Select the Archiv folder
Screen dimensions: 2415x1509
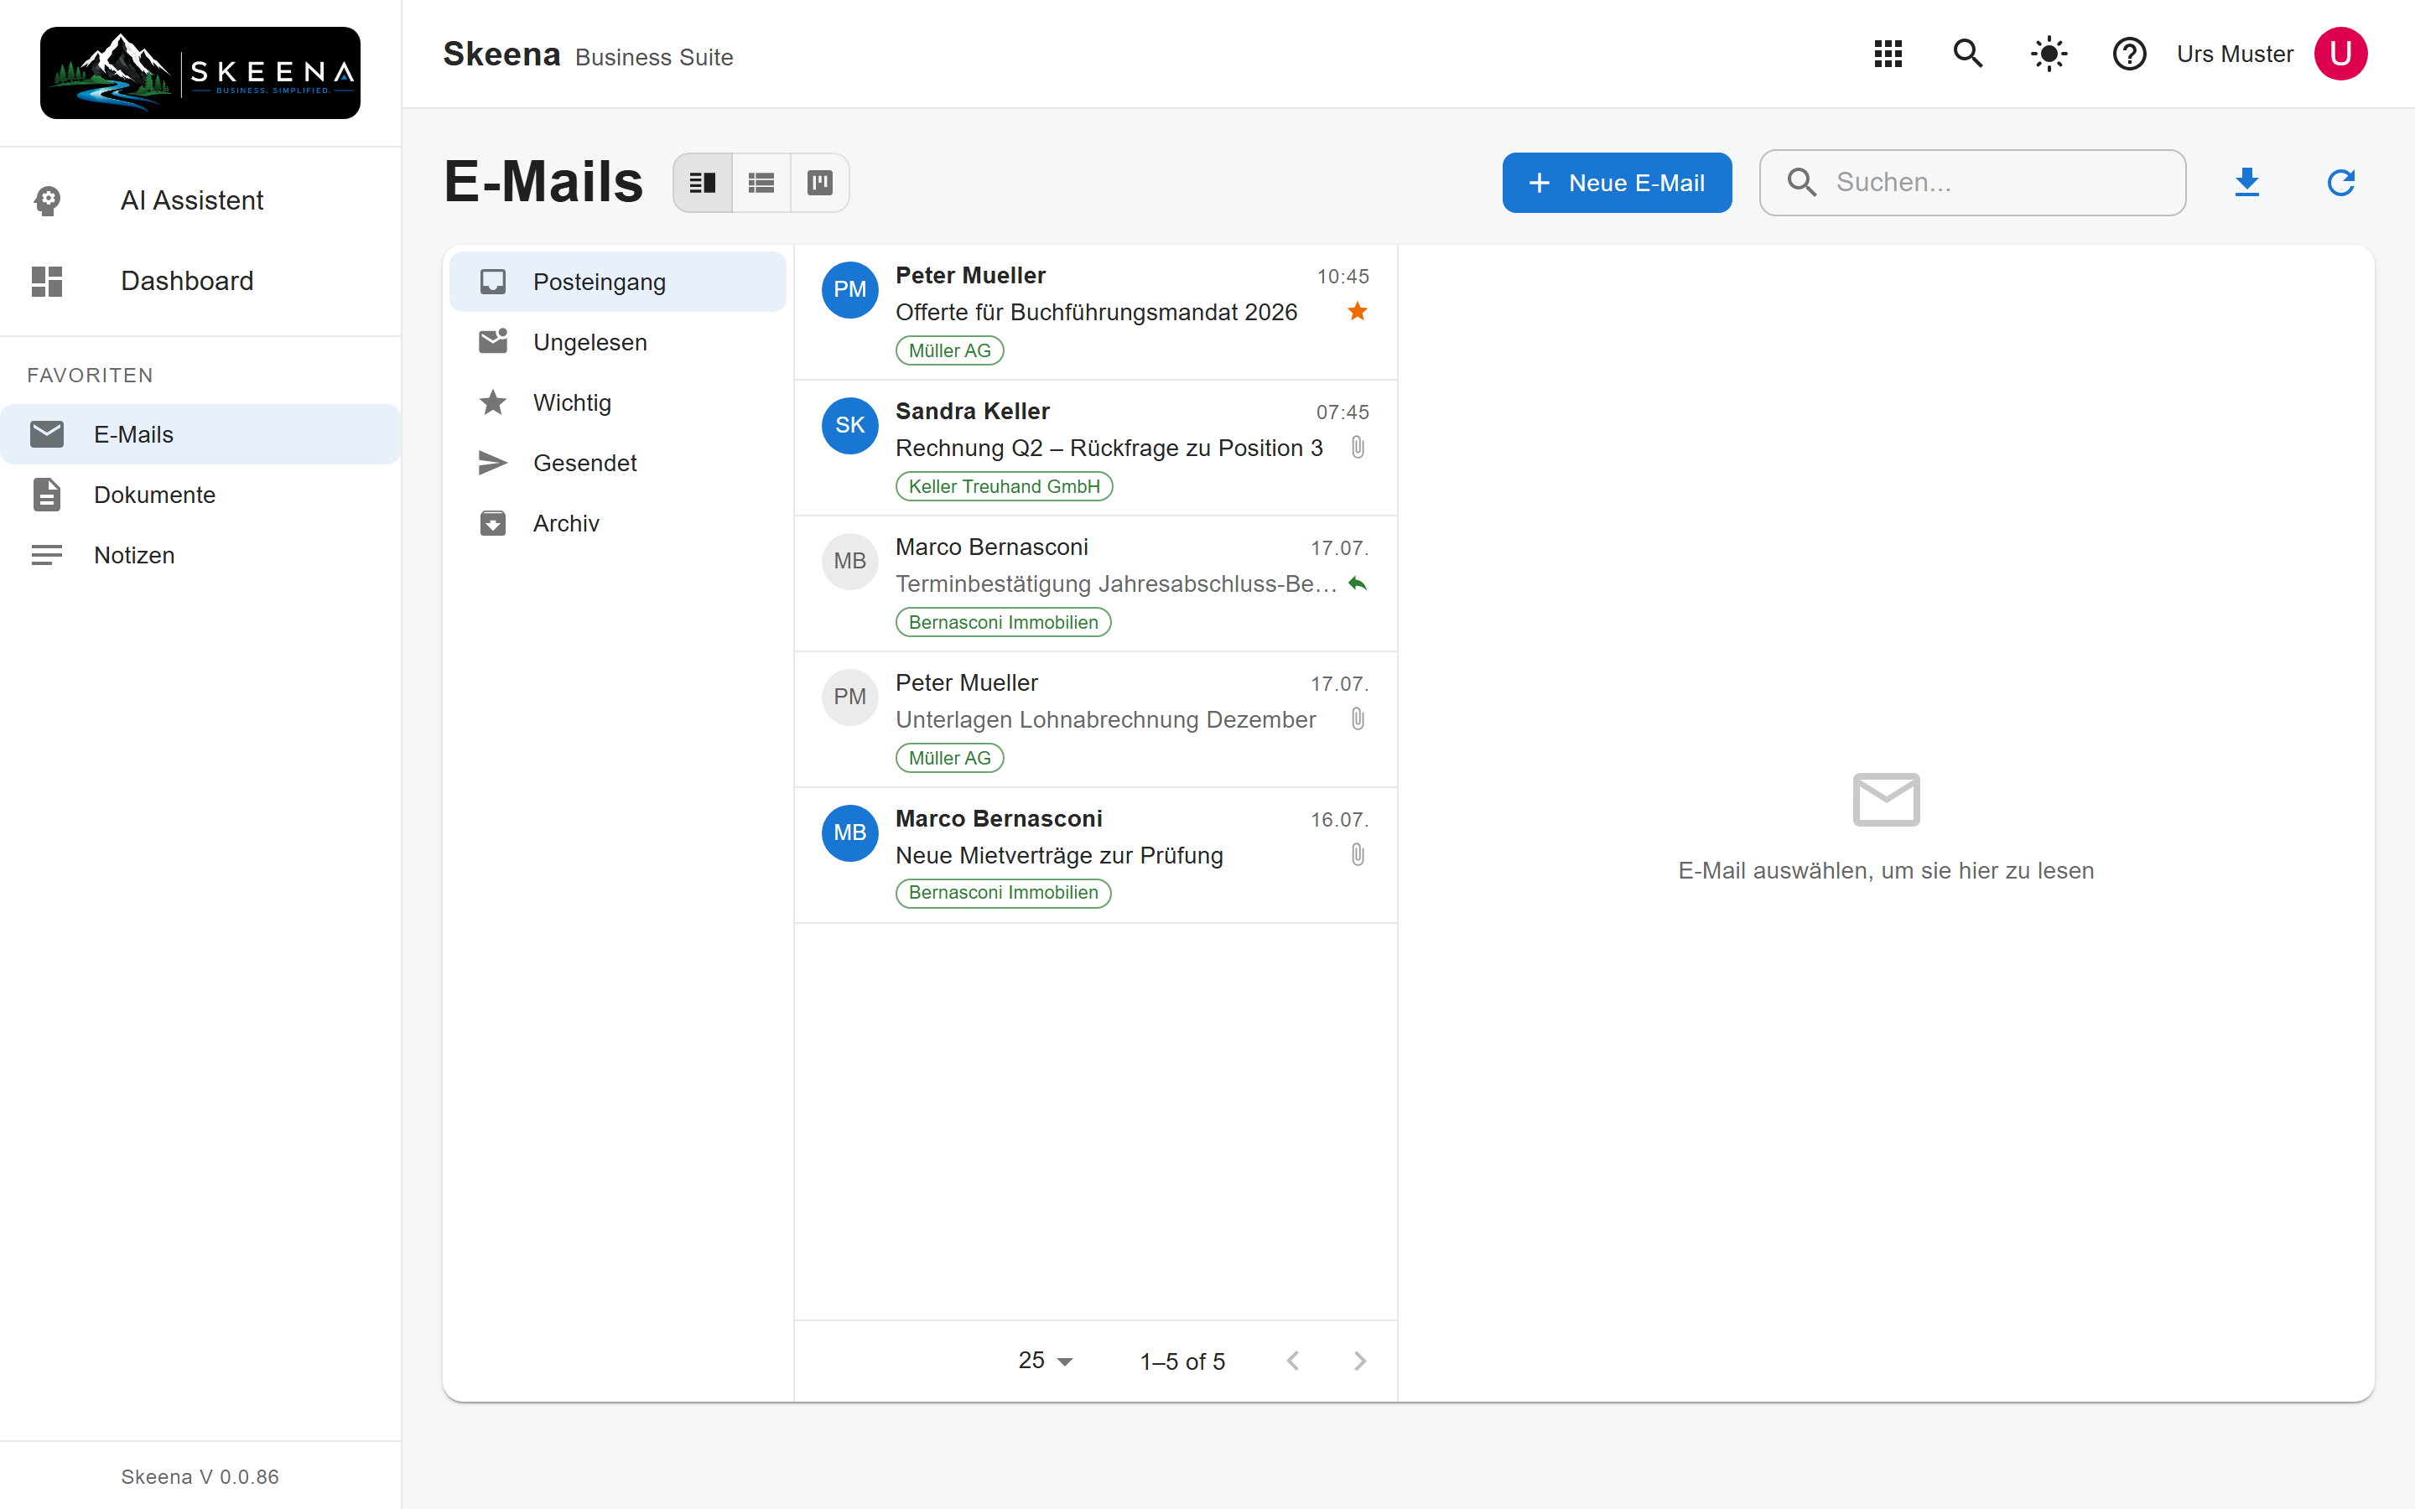(x=618, y=524)
